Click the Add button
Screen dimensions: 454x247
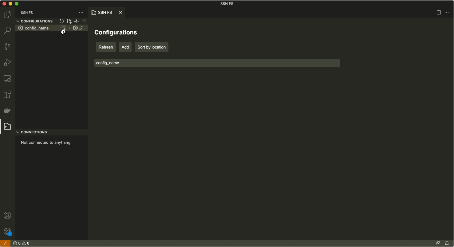click(125, 47)
